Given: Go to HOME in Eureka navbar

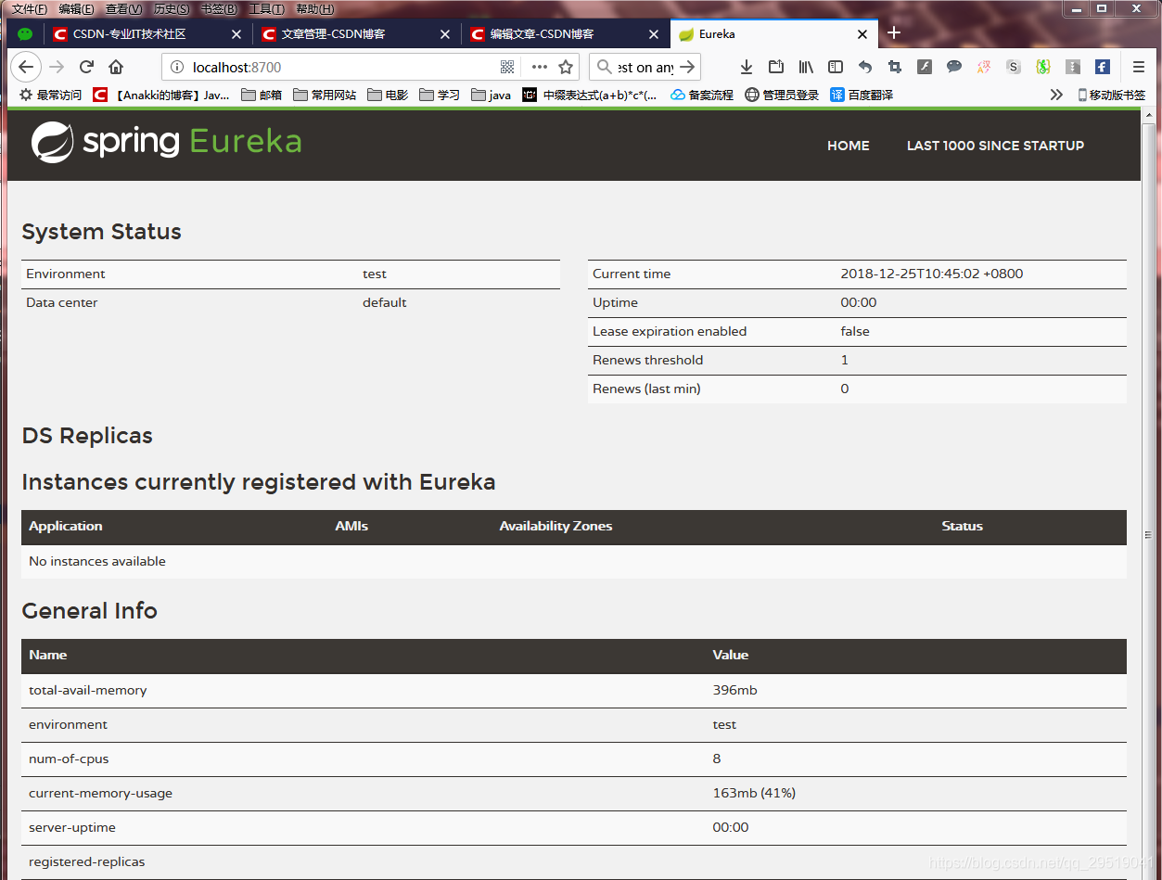Looking at the screenshot, I should coord(849,146).
